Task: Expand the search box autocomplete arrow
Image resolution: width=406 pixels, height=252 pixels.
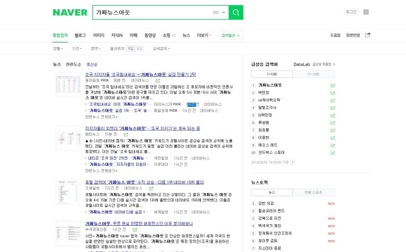Action: (223, 13)
